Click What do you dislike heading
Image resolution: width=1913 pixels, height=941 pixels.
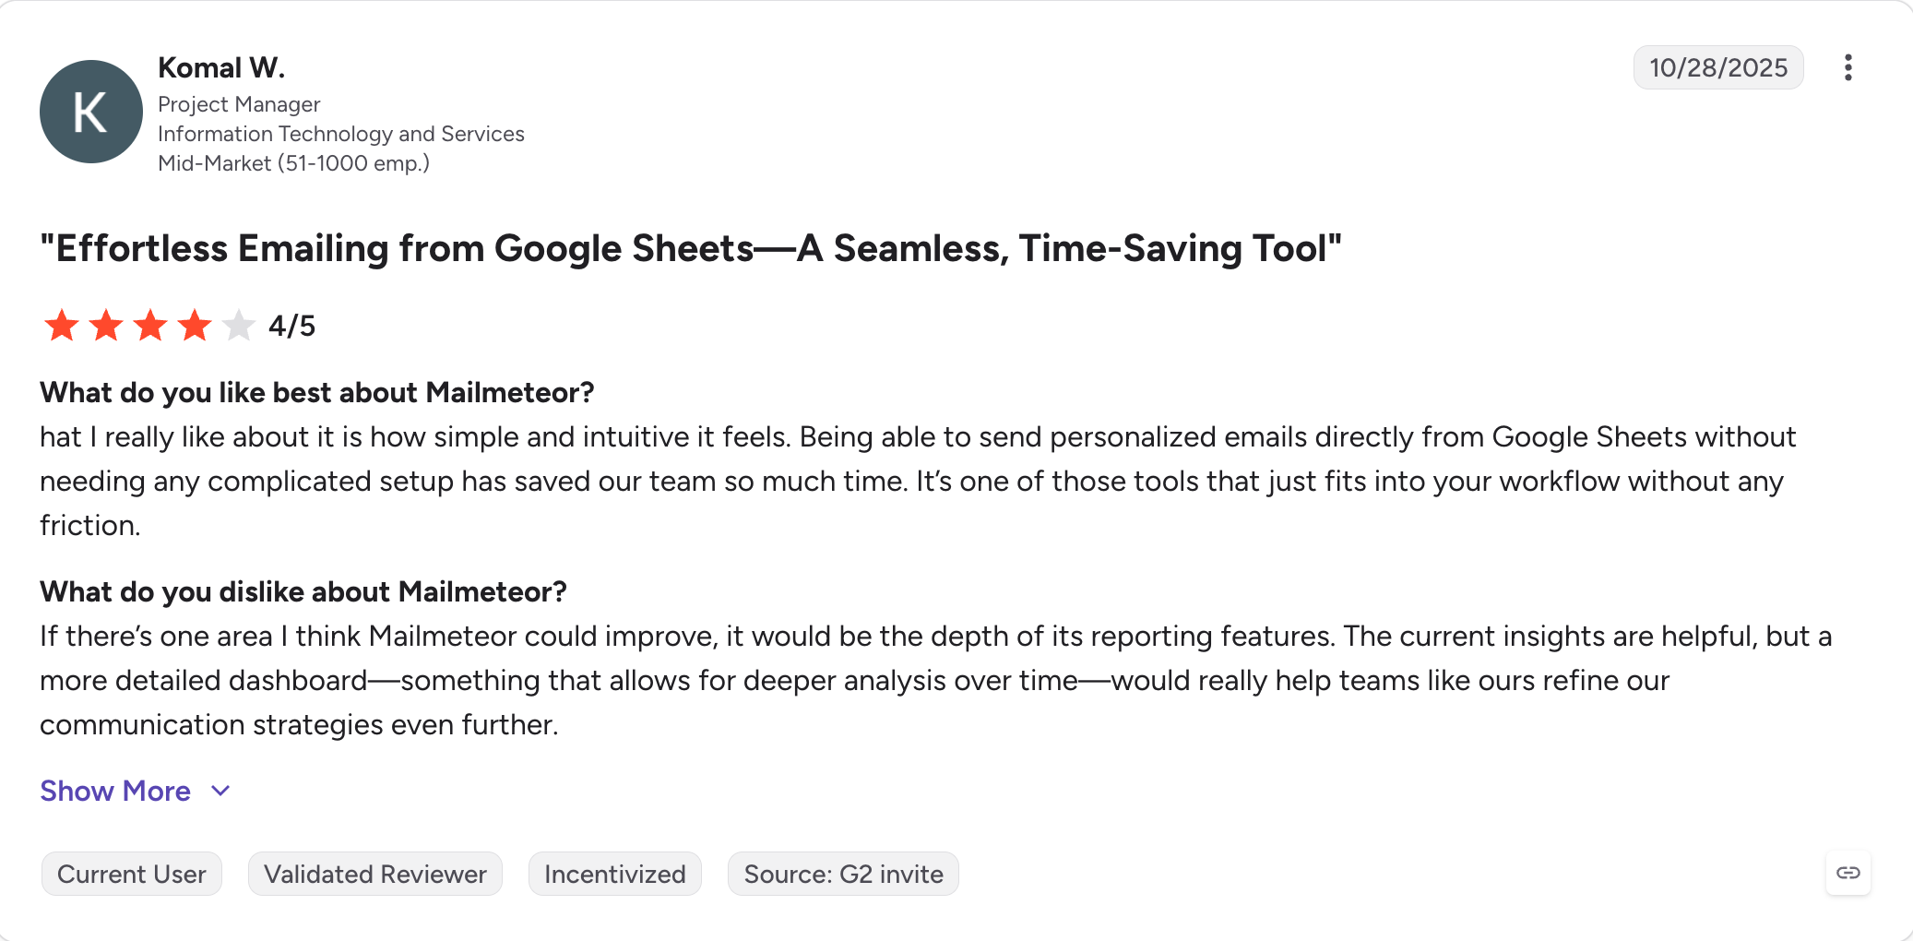click(303, 591)
